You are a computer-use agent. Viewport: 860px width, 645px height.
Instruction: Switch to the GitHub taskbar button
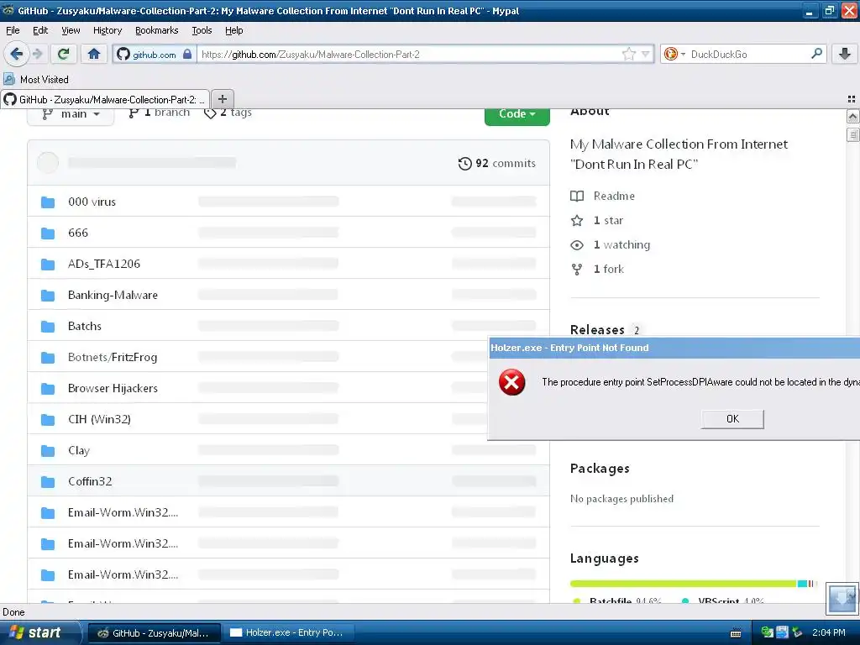155,633
